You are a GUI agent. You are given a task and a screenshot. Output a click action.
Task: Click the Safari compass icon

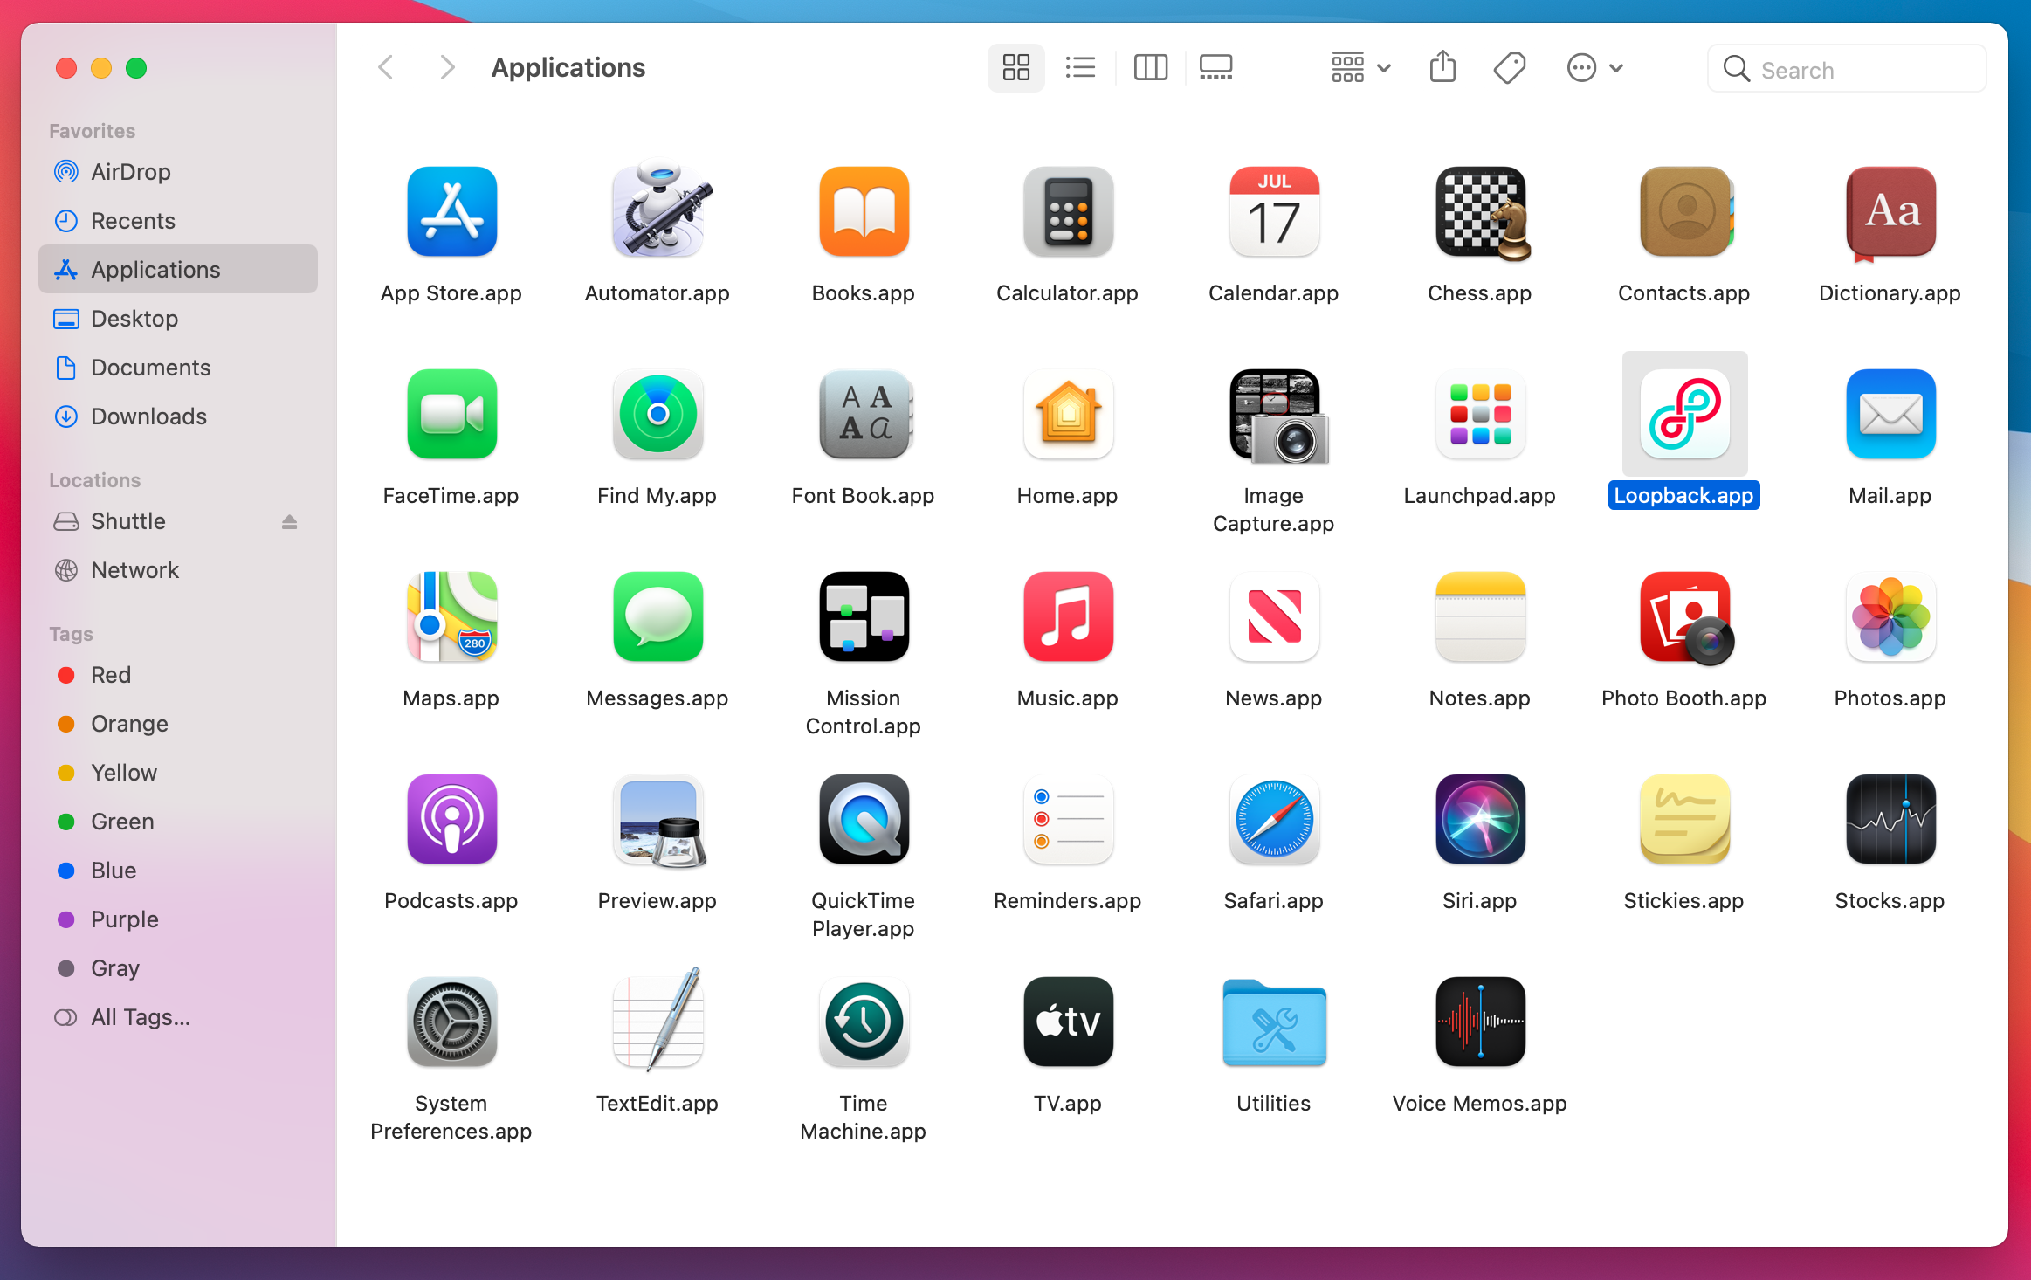(1274, 819)
